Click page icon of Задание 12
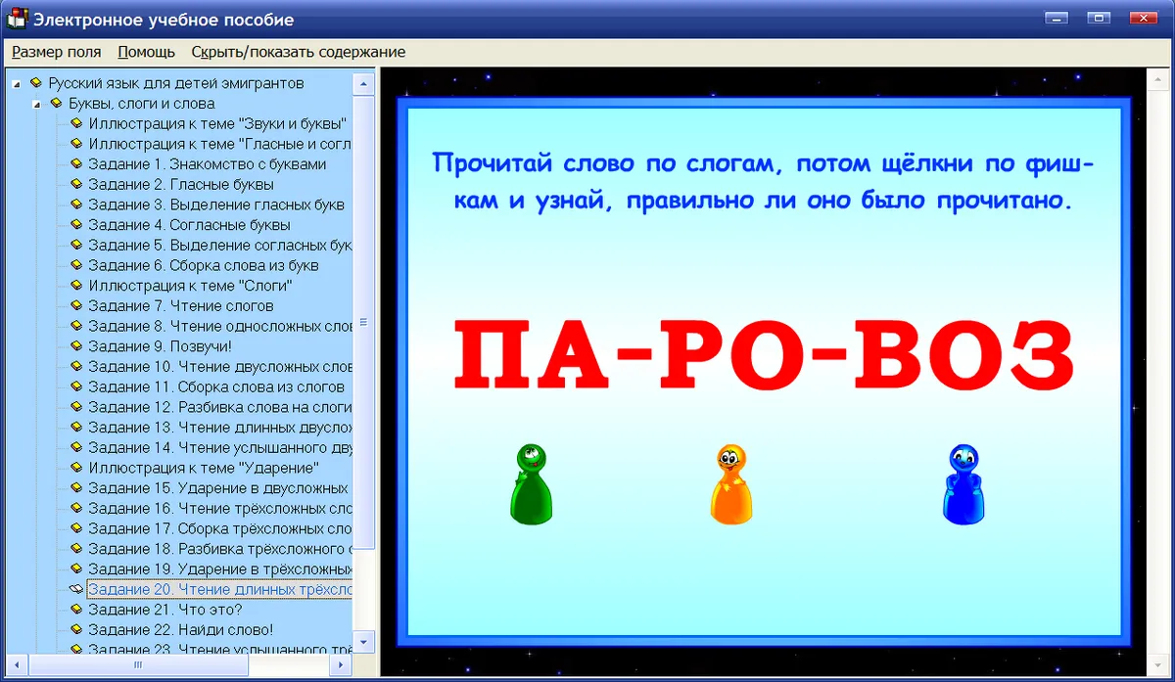The width and height of the screenshot is (1175, 682). [x=76, y=407]
